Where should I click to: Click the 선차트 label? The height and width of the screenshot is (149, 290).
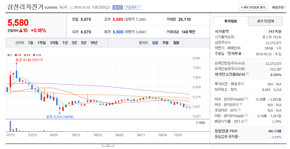coord(20,43)
